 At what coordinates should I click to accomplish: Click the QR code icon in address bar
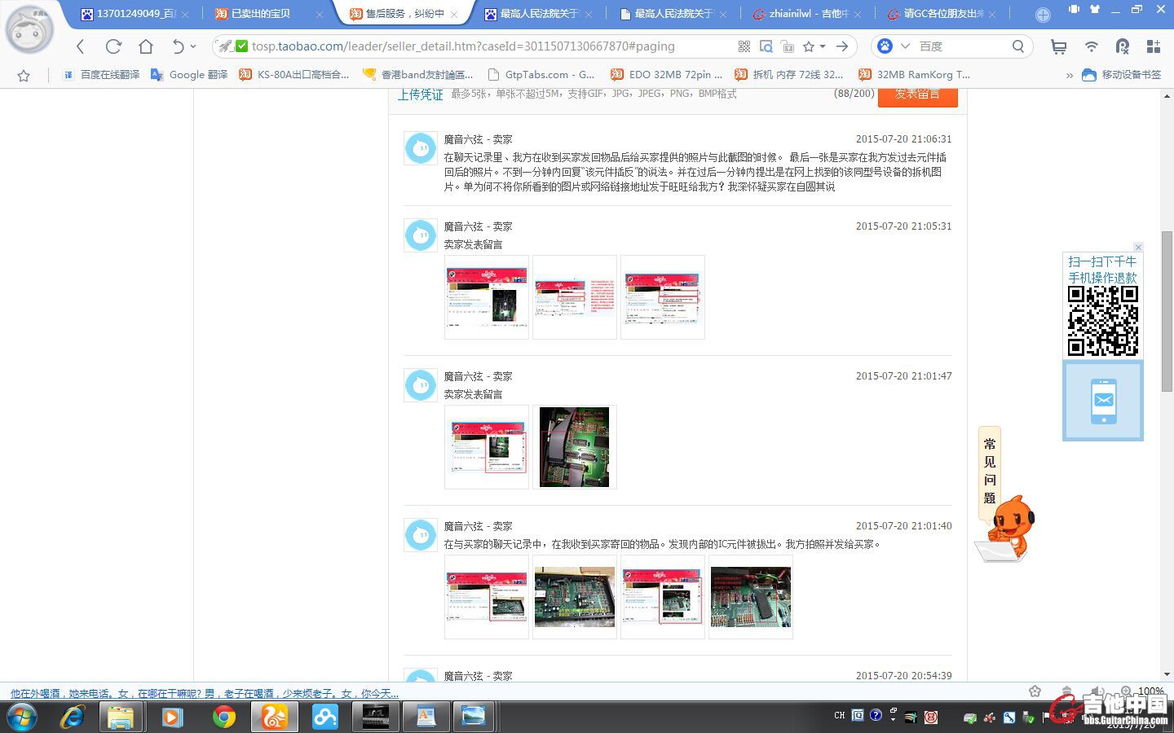tap(744, 46)
